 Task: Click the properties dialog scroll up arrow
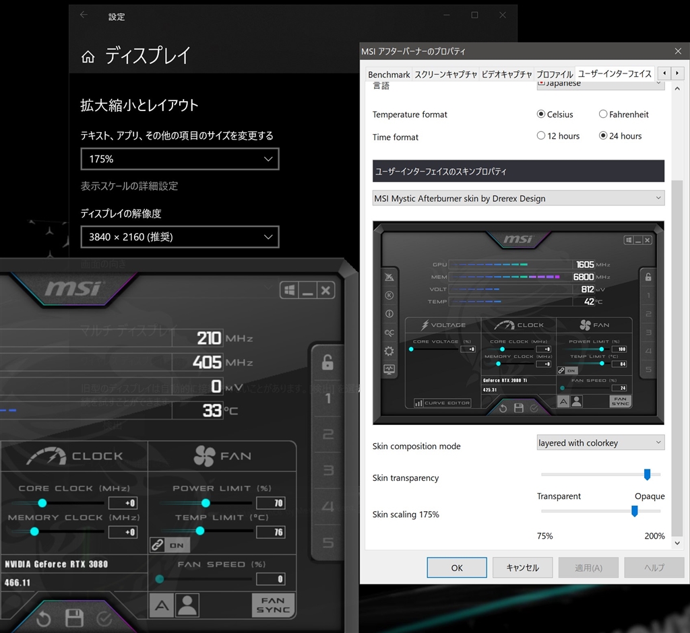(677, 88)
